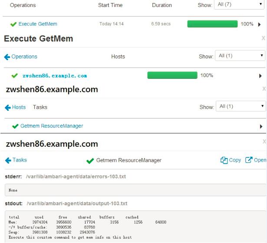This screenshot has height=243, width=267.
Task: Close the Execute GetMem panel
Action: (x=263, y=38)
